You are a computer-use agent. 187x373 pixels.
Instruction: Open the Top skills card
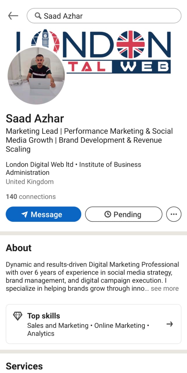(x=93, y=324)
